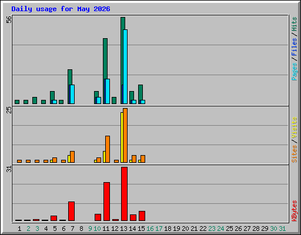
Task: Click the "56" y-axis maximum value
Action: point(9,19)
